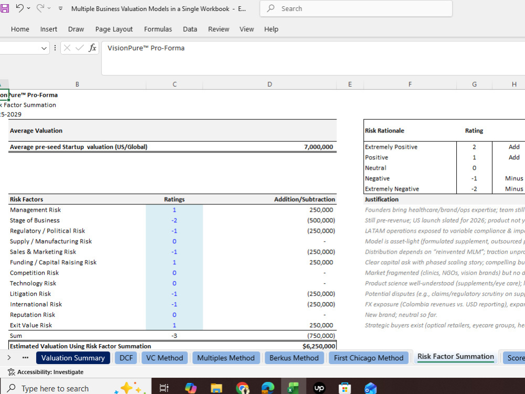The width and height of the screenshot is (525, 394).
Task: Open the Page Layout ribbon tab
Action: (x=114, y=29)
